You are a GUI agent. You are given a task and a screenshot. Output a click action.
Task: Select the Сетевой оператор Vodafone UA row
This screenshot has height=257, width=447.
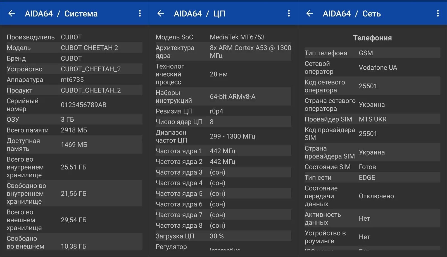pos(372,67)
